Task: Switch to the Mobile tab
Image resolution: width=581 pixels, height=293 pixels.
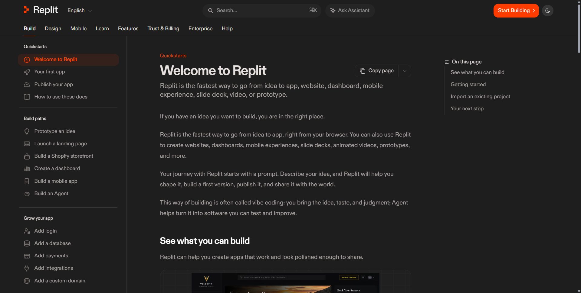Action: click(78, 28)
